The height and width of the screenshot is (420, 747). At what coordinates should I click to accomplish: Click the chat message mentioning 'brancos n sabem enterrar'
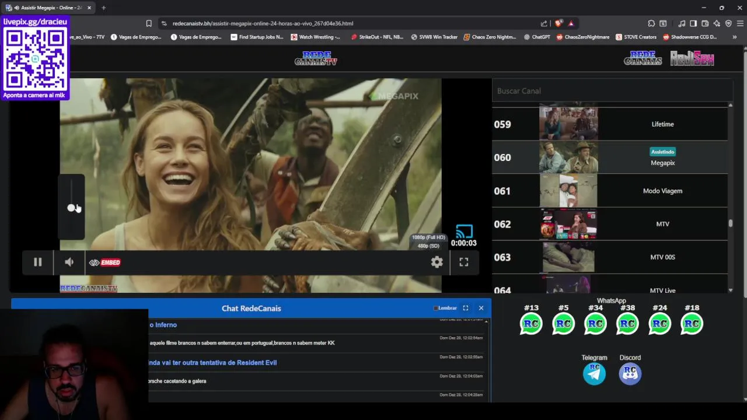(x=242, y=343)
